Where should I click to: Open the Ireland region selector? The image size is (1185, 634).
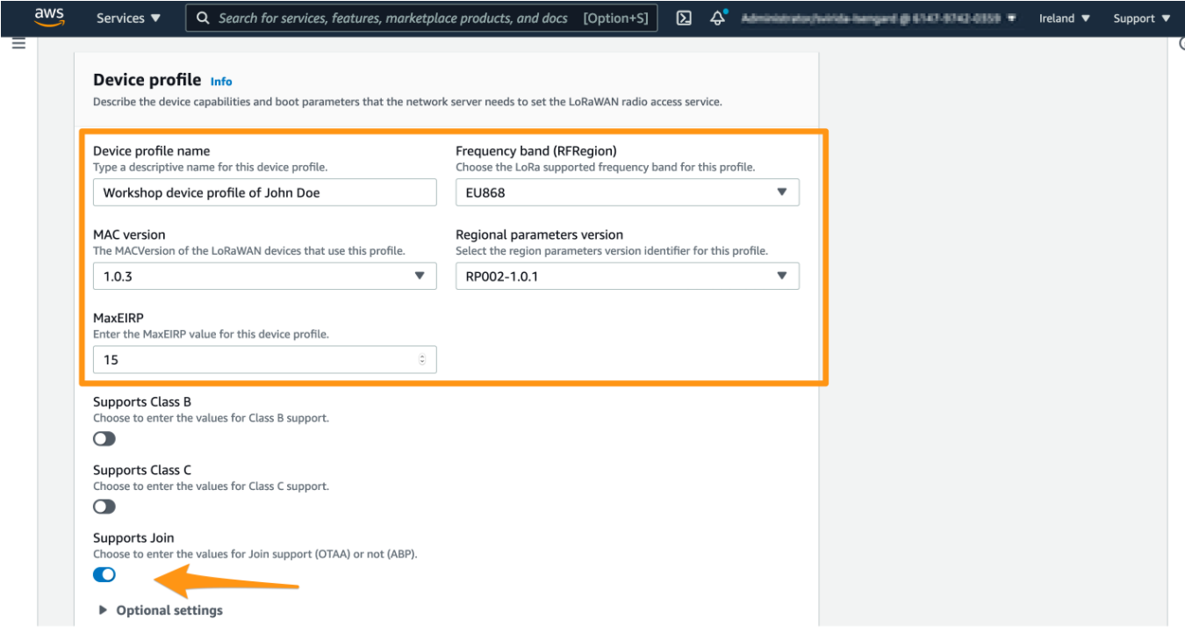1064,18
